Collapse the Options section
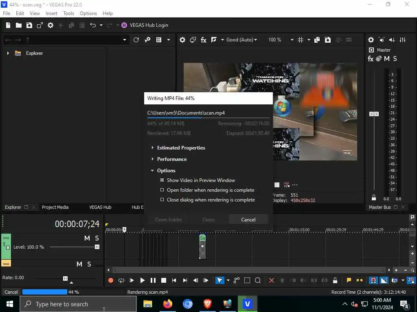 [x=152, y=171]
